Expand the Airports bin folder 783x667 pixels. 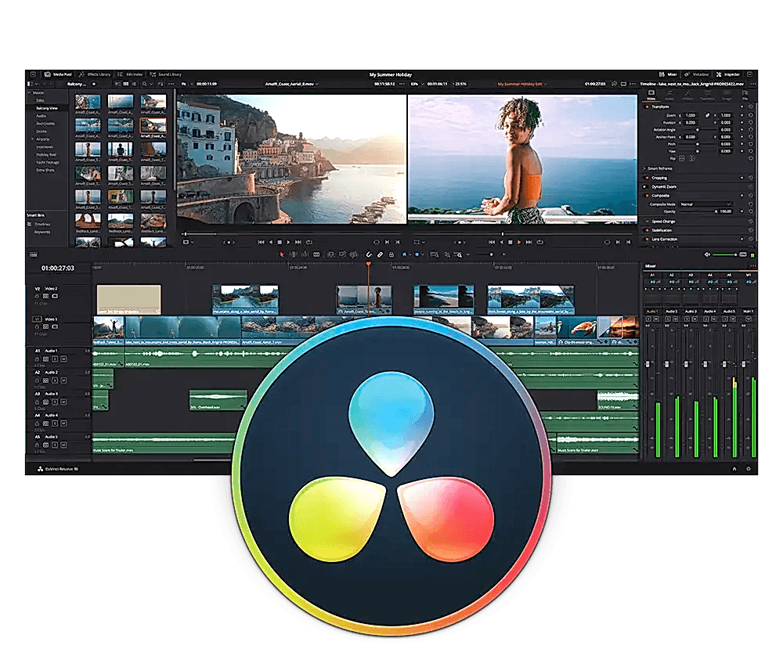(33, 139)
